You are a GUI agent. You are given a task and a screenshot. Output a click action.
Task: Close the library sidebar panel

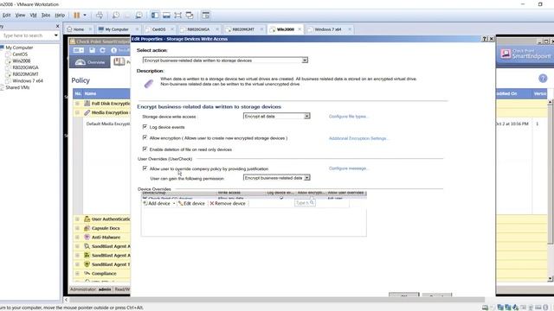pyautogui.click(x=58, y=26)
